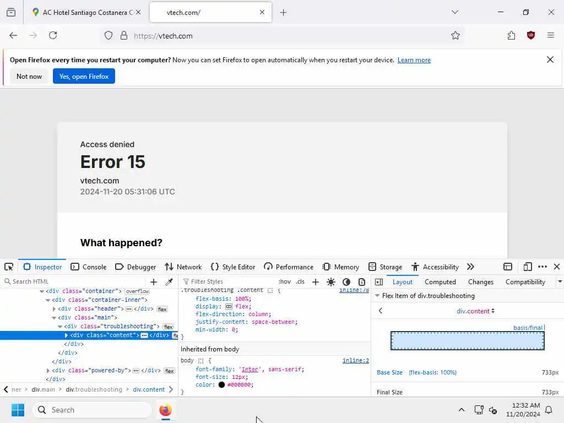The width and height of the screenshot is (564, 423).
Task: Add a new CSS rule with plus
Action: pyautogui.click(x=316, y=282)
